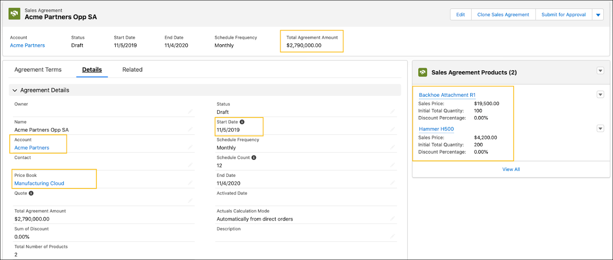Click the pencil icon in Schedule Frequency field row
Viewport: 613px width, 260px height.
[x=393, y=147]
